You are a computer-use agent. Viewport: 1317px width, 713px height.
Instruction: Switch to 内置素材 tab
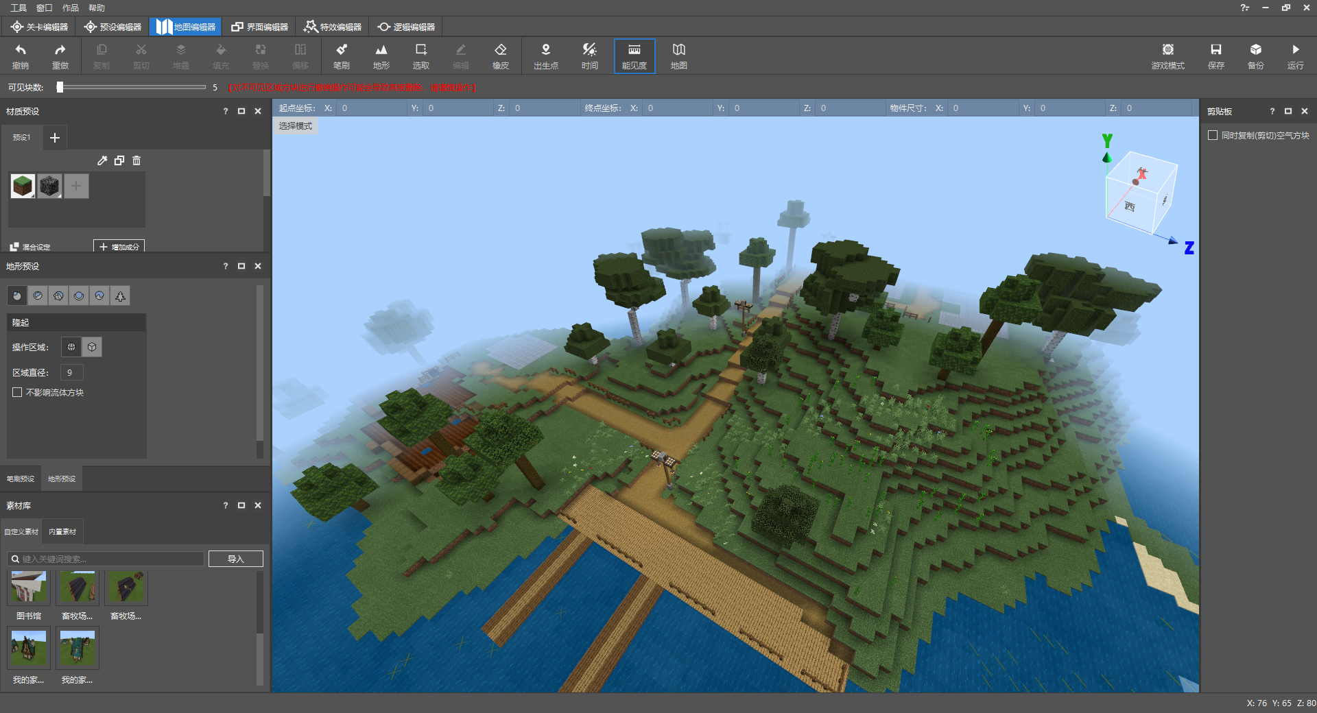tap(62, 531)
